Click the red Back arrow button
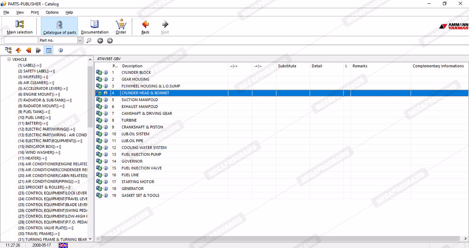This screenshot has width=469, height=248. coord(145,26)
